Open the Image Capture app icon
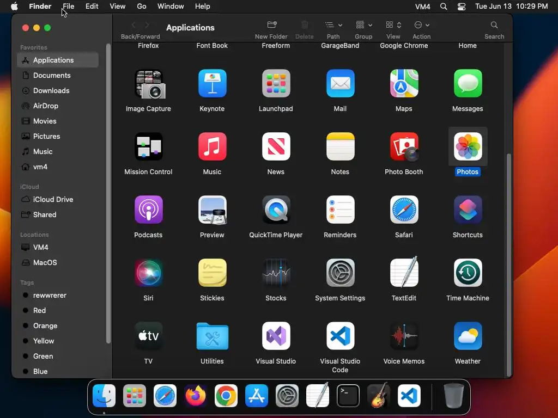The image size is (558, 418). [149, 84]
